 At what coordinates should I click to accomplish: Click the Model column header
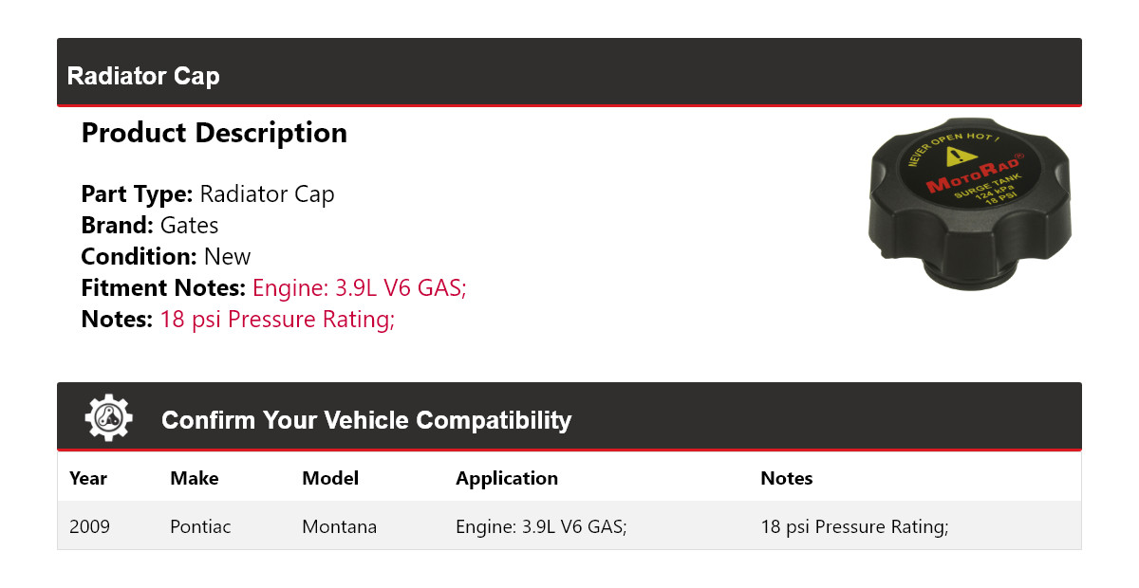coord(330,478)
